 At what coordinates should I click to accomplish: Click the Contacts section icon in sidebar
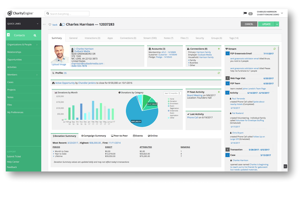[8, 35]
